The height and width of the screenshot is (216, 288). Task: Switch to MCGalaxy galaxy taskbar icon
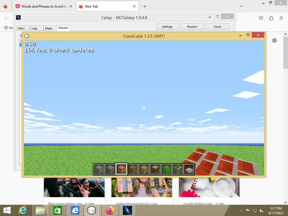point(127,210)
